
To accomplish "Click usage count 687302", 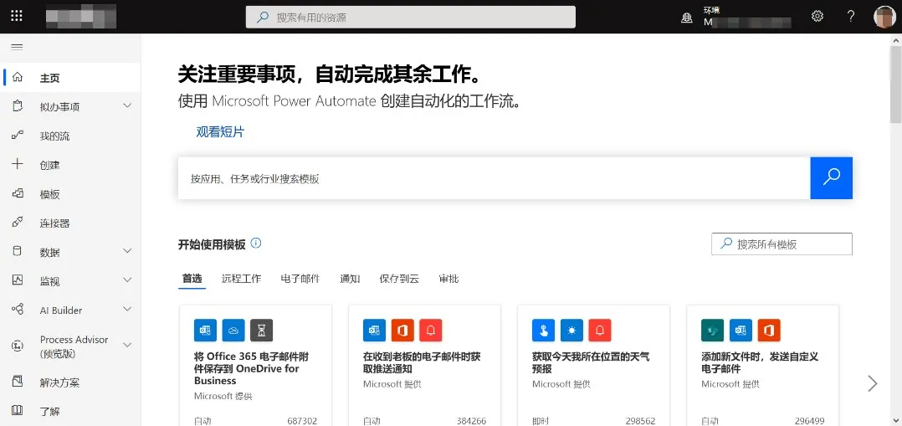I will [302, 421].
